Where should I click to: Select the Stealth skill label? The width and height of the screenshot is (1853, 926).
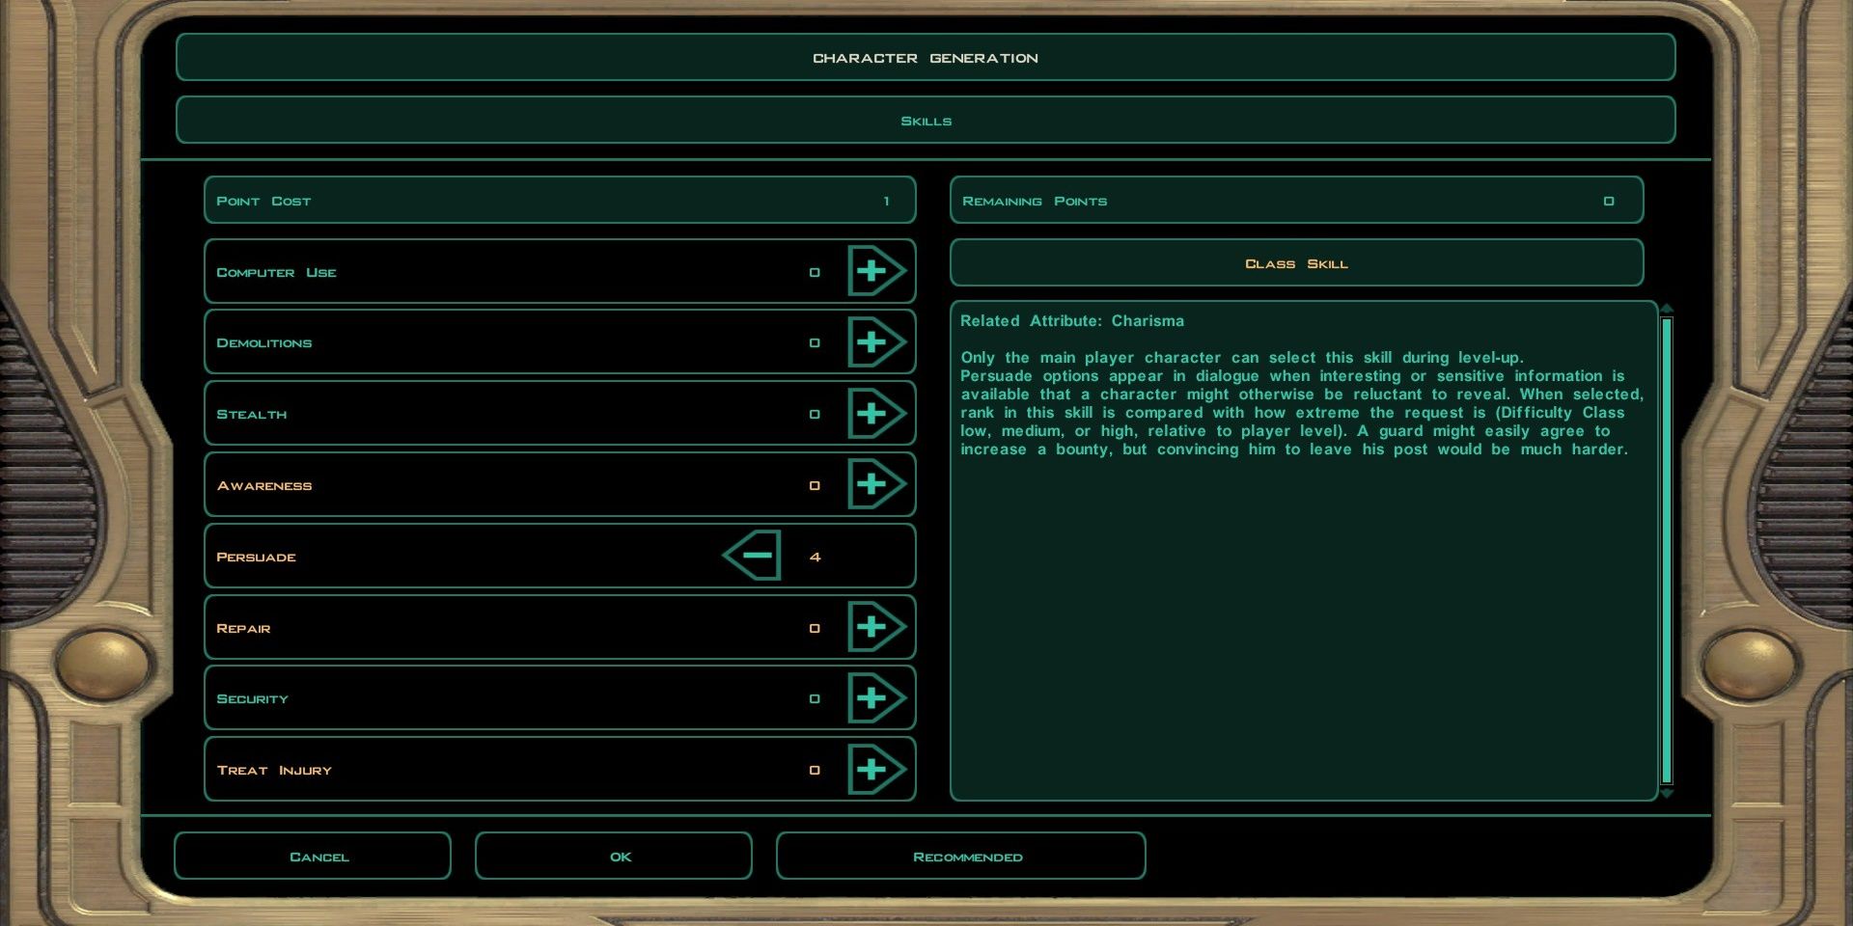(252, 415)
